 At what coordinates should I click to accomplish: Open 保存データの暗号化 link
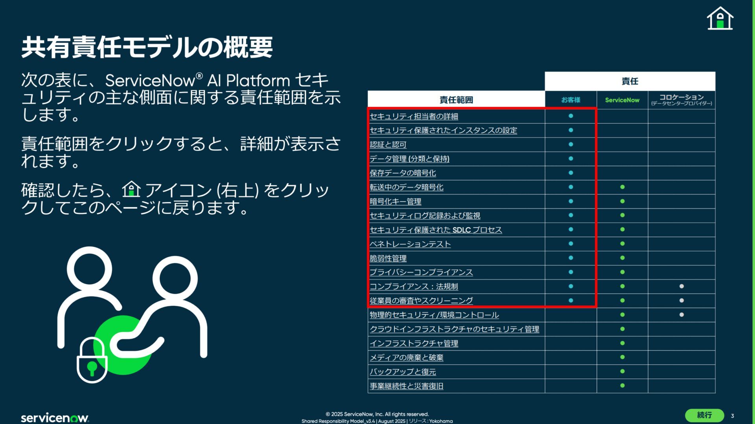(403, 173)
